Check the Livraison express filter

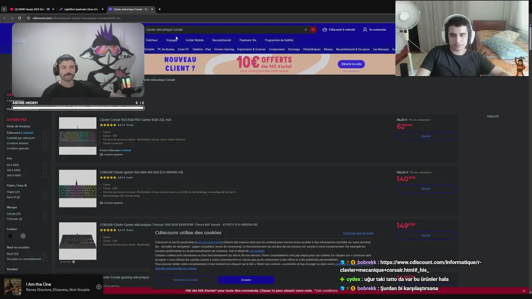coord(45,143)
